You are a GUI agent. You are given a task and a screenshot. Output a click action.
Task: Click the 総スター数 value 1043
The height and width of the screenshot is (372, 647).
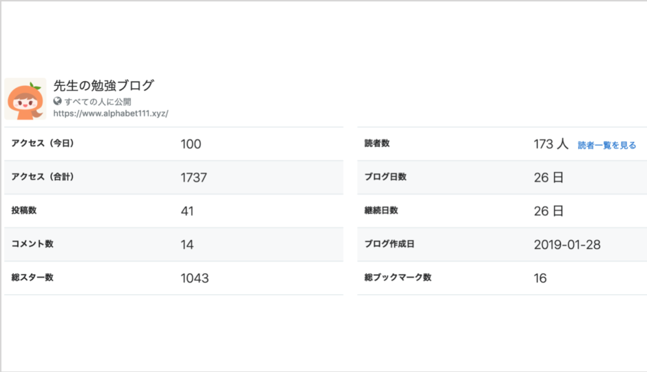point(194,278)
